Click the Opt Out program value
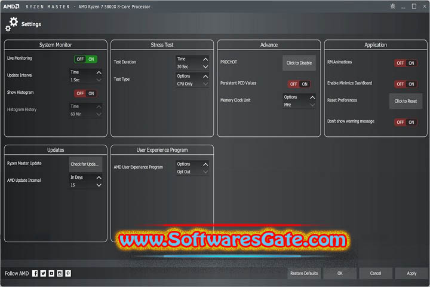 pyautogui.click(x=184, y=172)
